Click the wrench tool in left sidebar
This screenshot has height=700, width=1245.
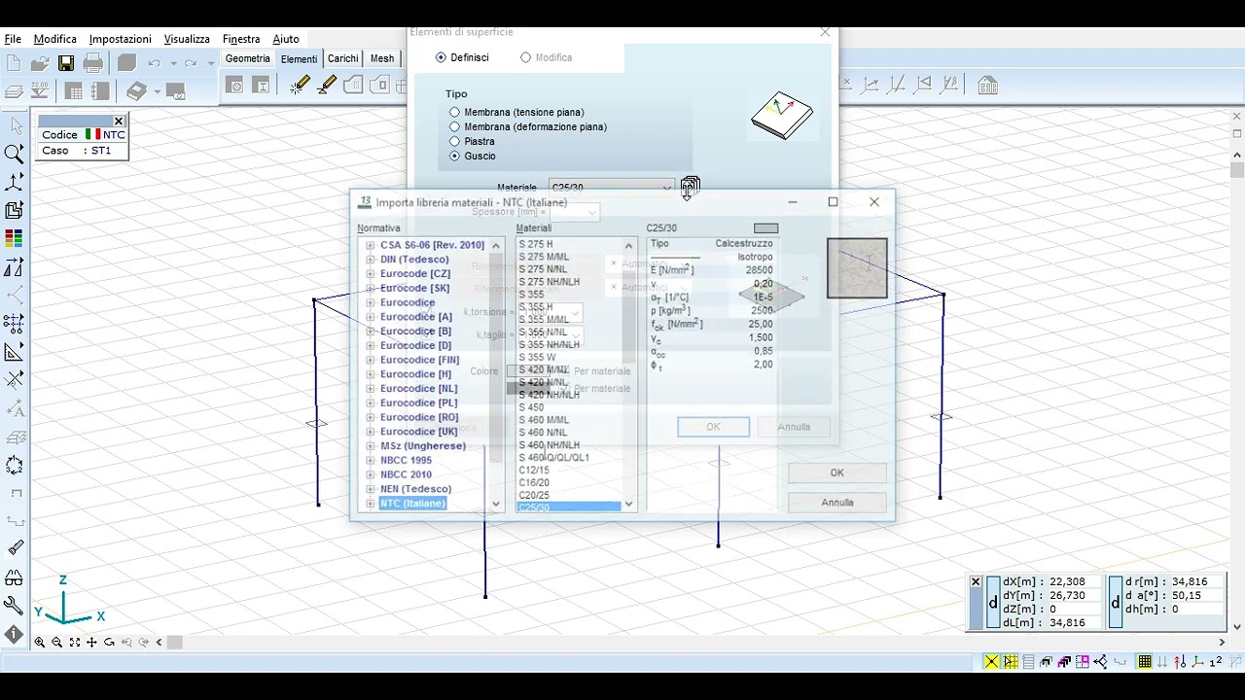coord(14,606)
